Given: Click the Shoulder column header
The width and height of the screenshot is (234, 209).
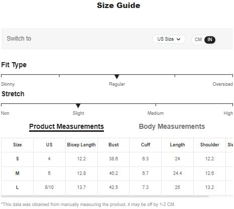Looking at the screenshot, I should [209, 145].
